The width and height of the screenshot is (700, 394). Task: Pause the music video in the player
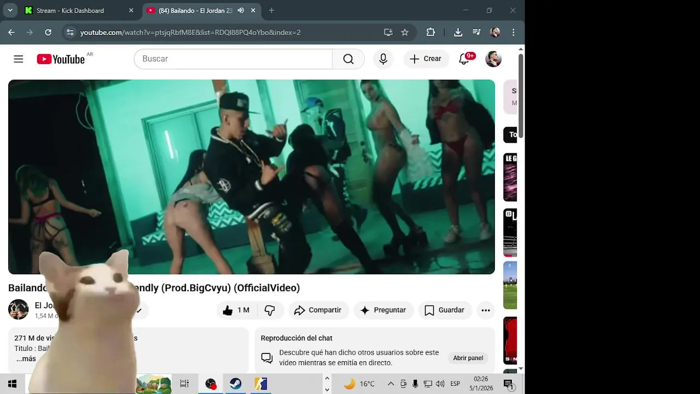[x=252, y=177]
